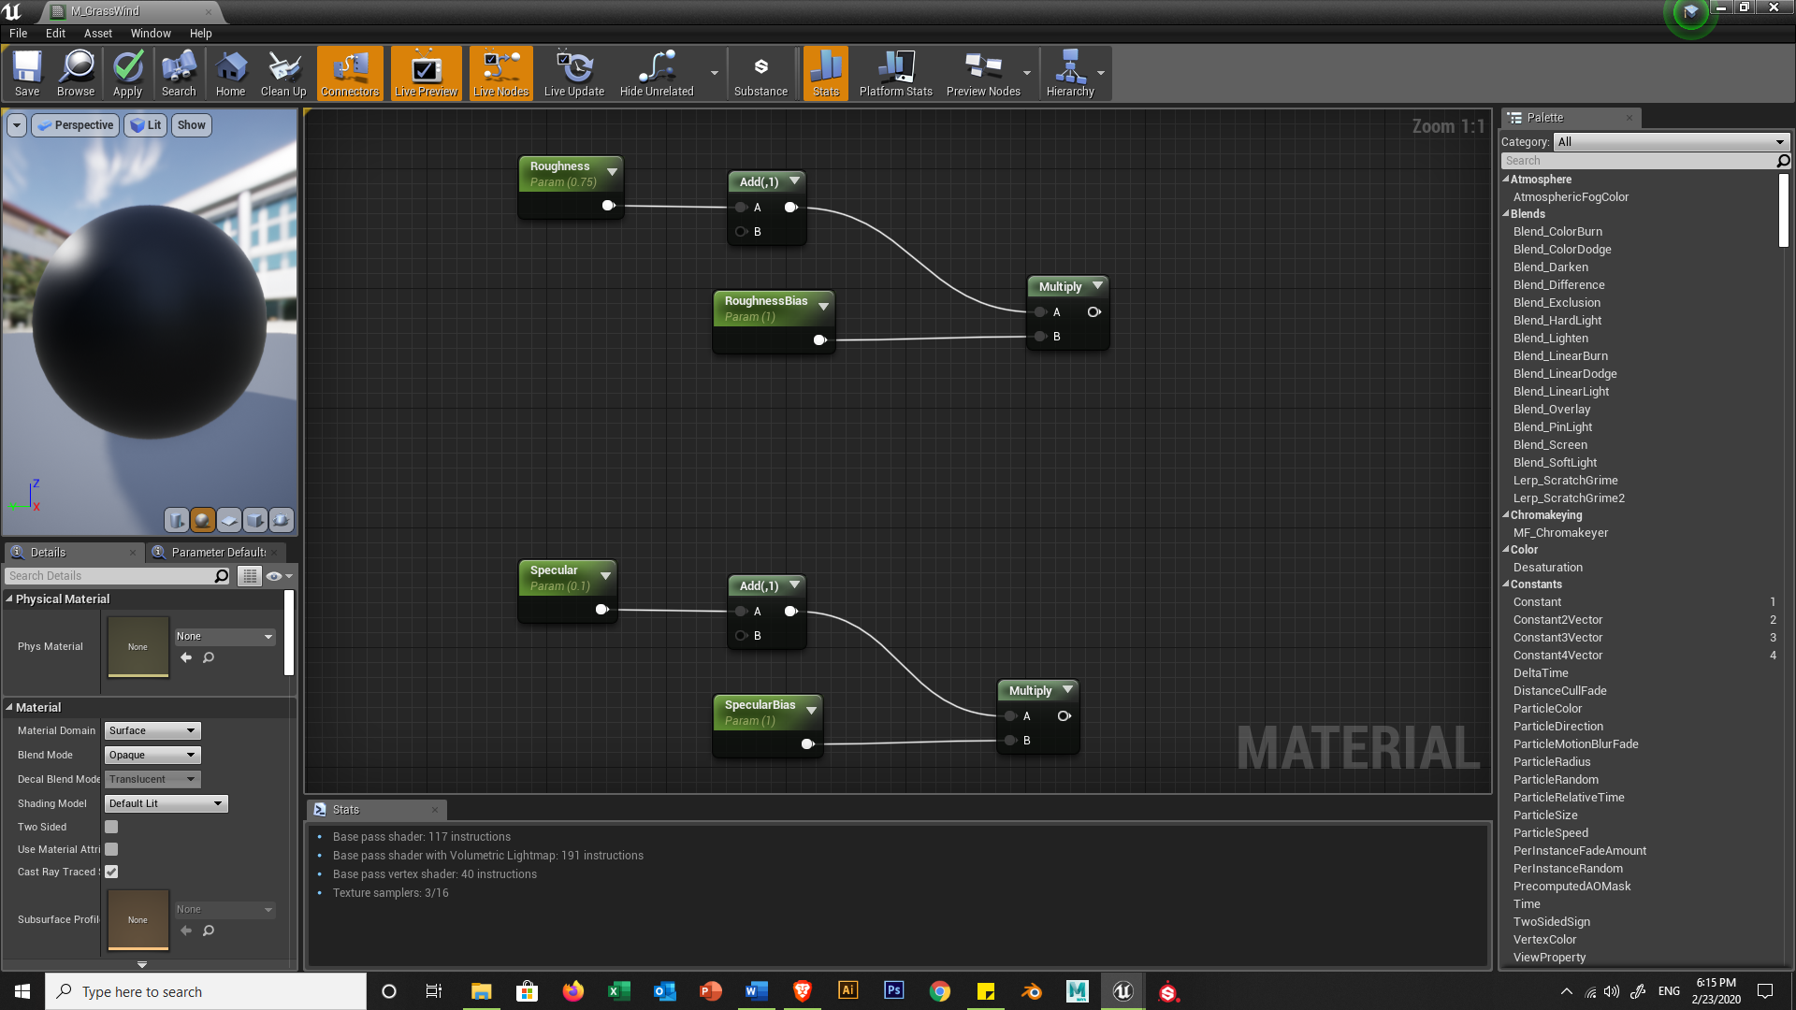Select sphere preview mesh shape icon
The height and width of the screenshot is (1010, 1796).
(x=202, y=520)
